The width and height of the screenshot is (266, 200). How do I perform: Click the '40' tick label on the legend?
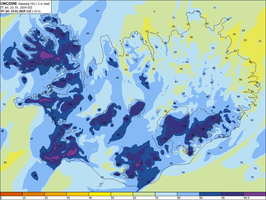click(x=90, y=198)
